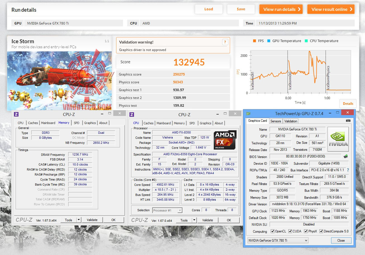Open the Validation tab in GPU-Z
The height and width of the screenshot is (255, 365).
(291, 121)
